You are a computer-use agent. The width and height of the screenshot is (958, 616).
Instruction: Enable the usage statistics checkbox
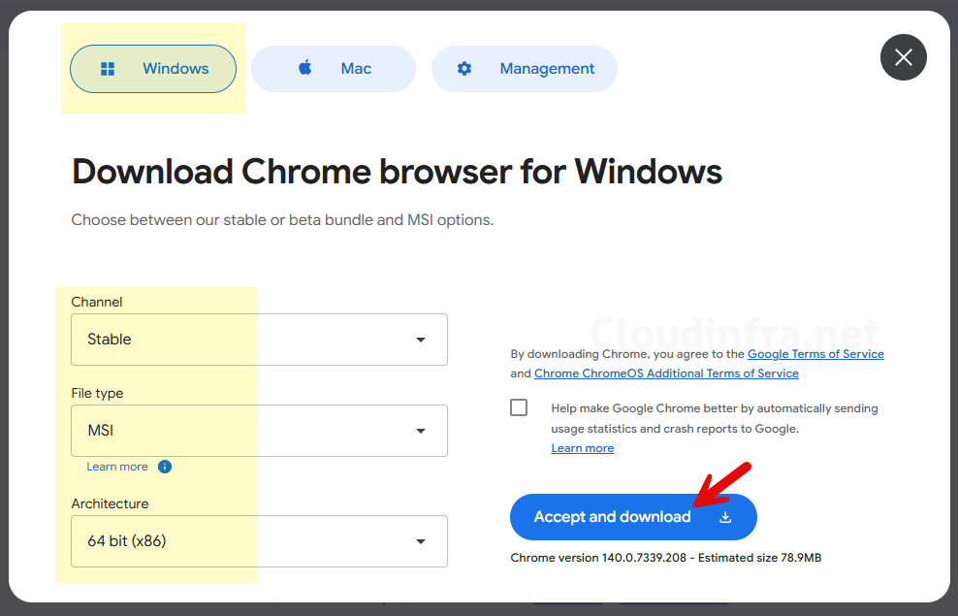click(519, 407)
